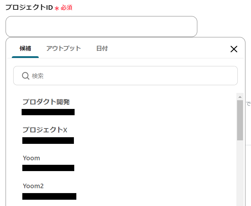Click the redacted ID below Yoom2
The width and height of the screenshot is (251, 206).
[49, 196]
